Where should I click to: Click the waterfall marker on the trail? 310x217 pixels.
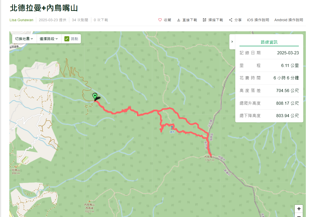point(172,128)
